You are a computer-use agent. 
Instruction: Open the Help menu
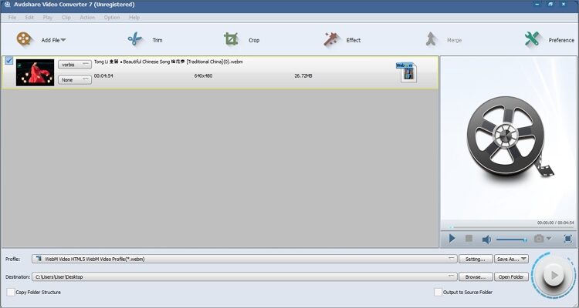134,17
